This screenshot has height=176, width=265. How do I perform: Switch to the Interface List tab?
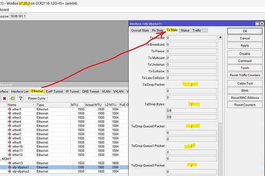(20, 91)
